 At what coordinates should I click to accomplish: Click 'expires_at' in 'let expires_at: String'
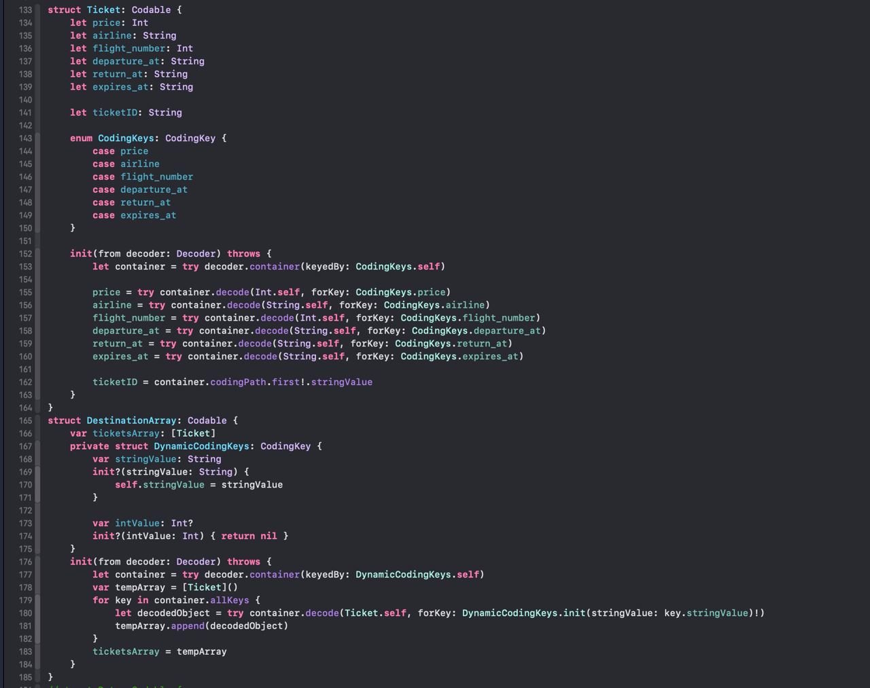click(120, 88)
